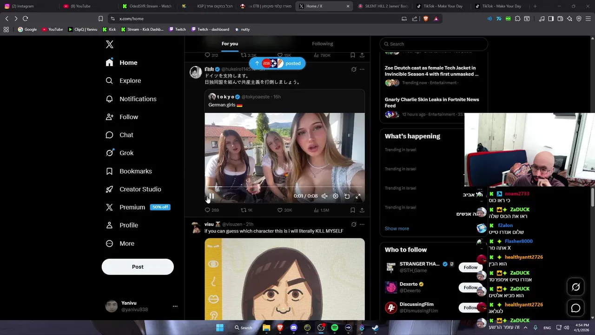
Task: Repost the post with 1K reposts
Action: pyautogui.click(x=246, y=210)
